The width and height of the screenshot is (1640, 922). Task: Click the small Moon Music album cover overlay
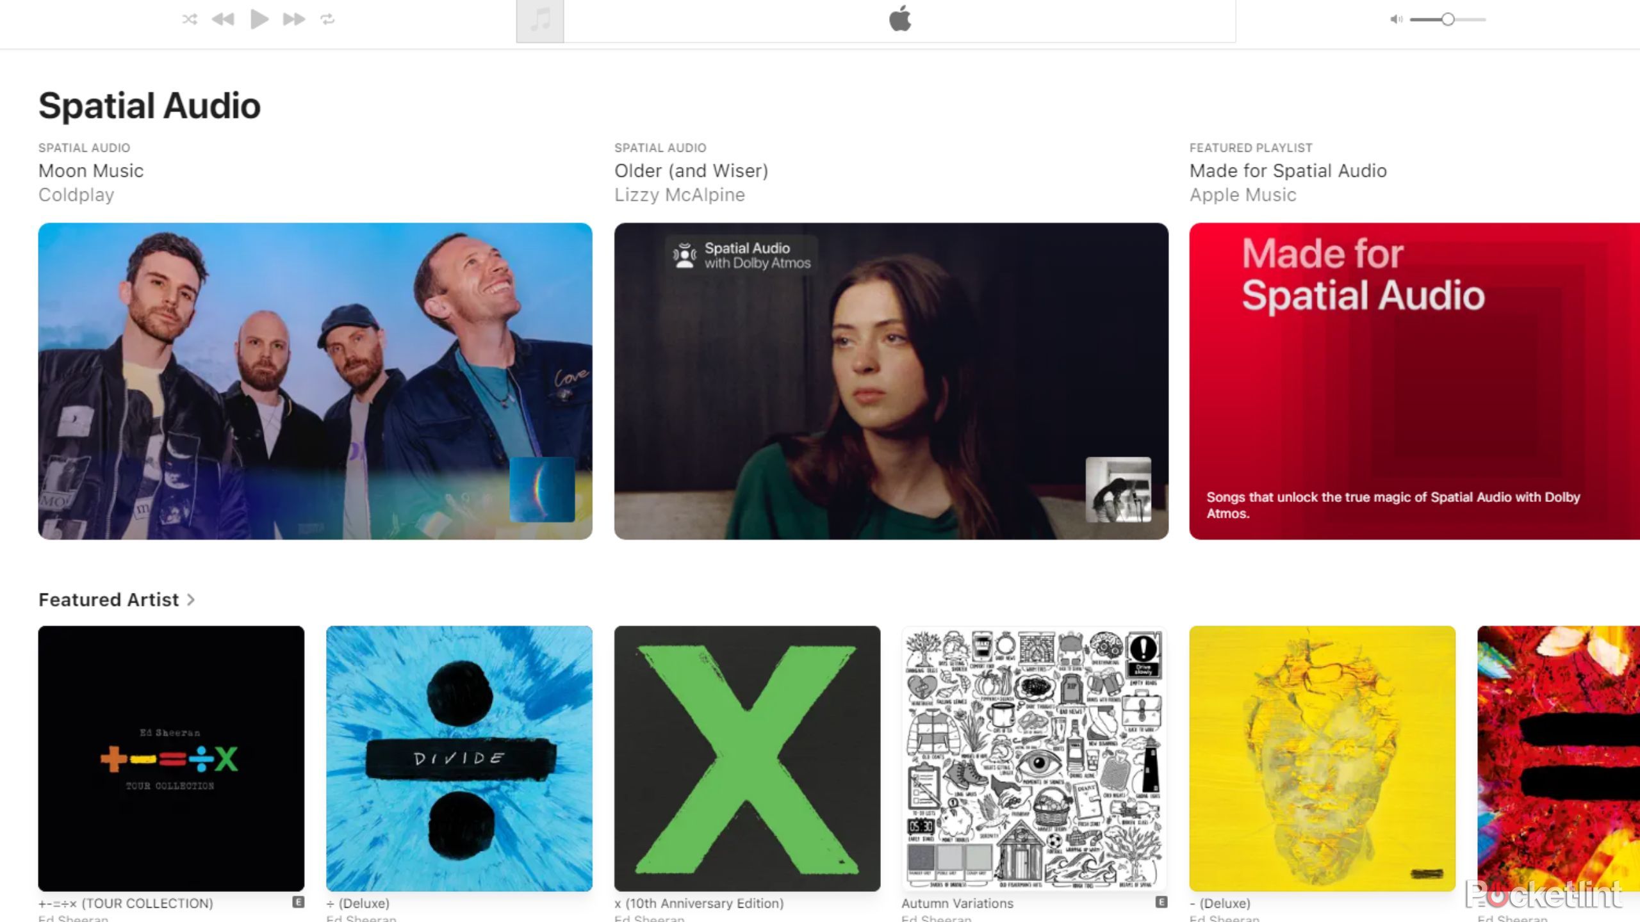[x=542, y=489]
